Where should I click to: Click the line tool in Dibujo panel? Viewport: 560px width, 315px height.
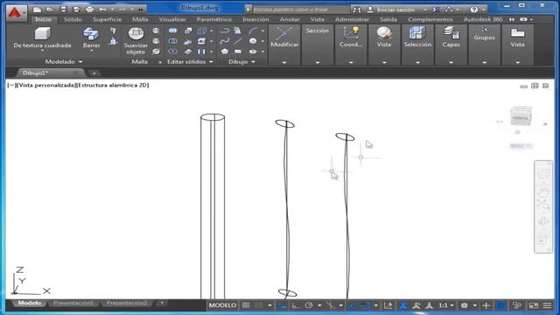tap(238, 41)
